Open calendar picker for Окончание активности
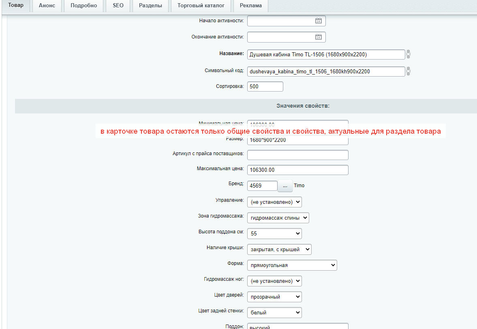Screen dimensions: 477x329 (x=318, y=37)
